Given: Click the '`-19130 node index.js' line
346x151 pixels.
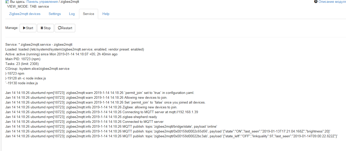Looking at the screenshot, I should click(x=22, y=83).
